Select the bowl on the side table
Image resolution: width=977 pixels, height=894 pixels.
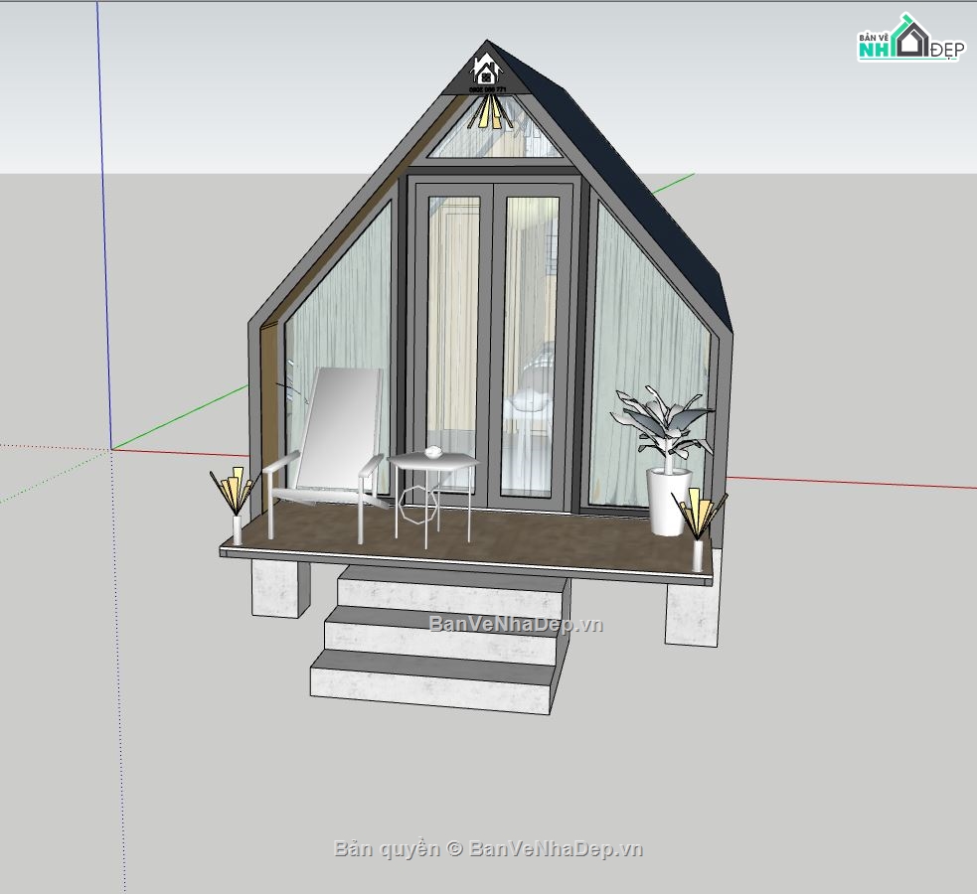click(x=433, y=452)
